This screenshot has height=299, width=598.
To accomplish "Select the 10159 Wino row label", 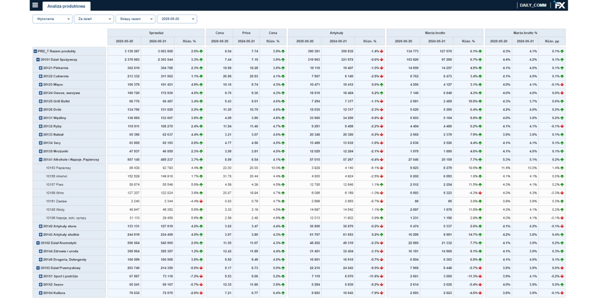I will tap(55, 193).
